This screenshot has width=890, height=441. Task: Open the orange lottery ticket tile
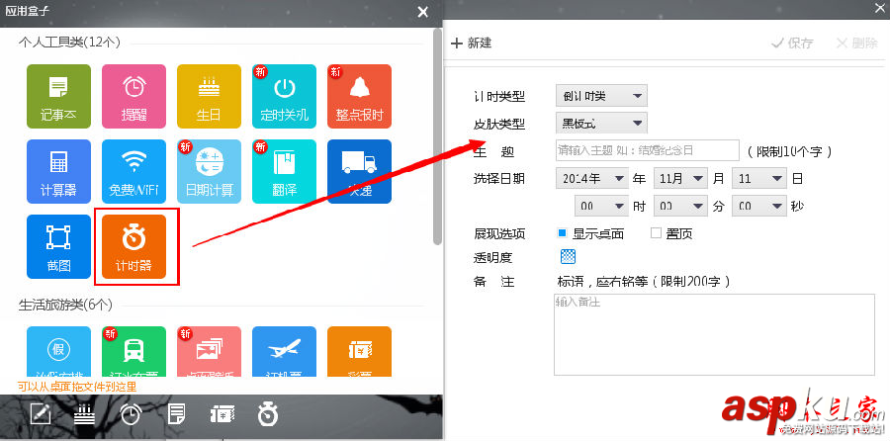[x=359, y=351]
